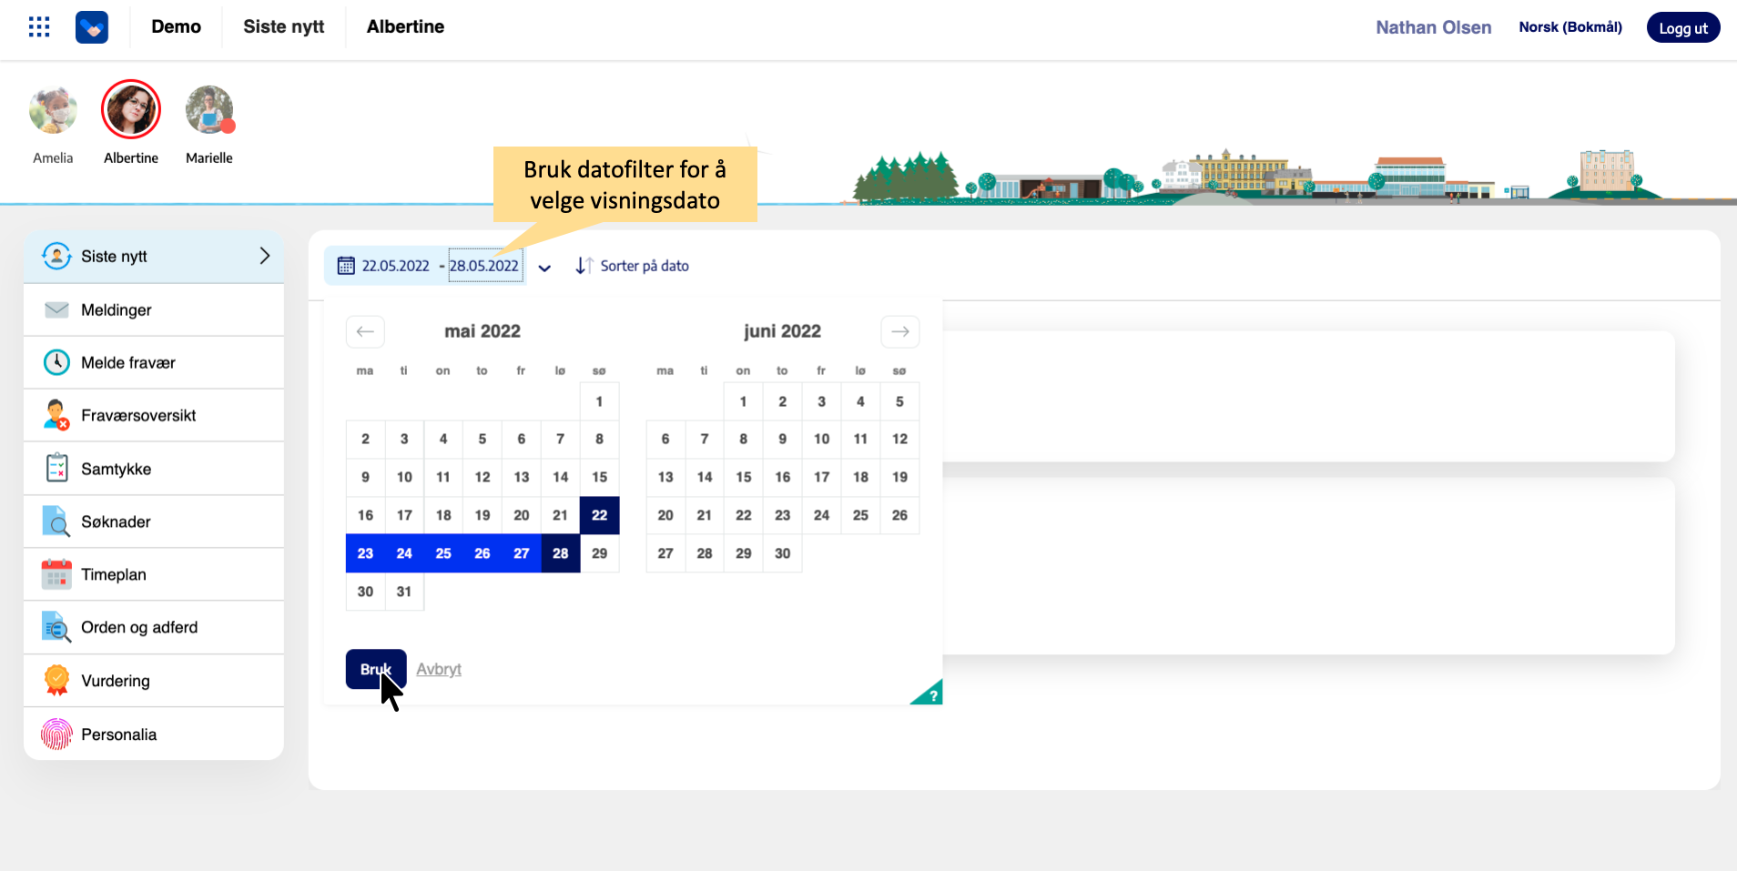The image size is (1737, 871).
Task: Click the Fraværsoversikt person icon
Action: tap(56, 415)
